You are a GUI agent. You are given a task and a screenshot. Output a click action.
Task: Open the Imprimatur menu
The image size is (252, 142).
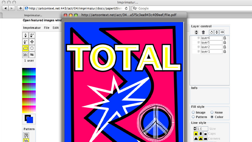pyautogui.click(x=32, y=28)
